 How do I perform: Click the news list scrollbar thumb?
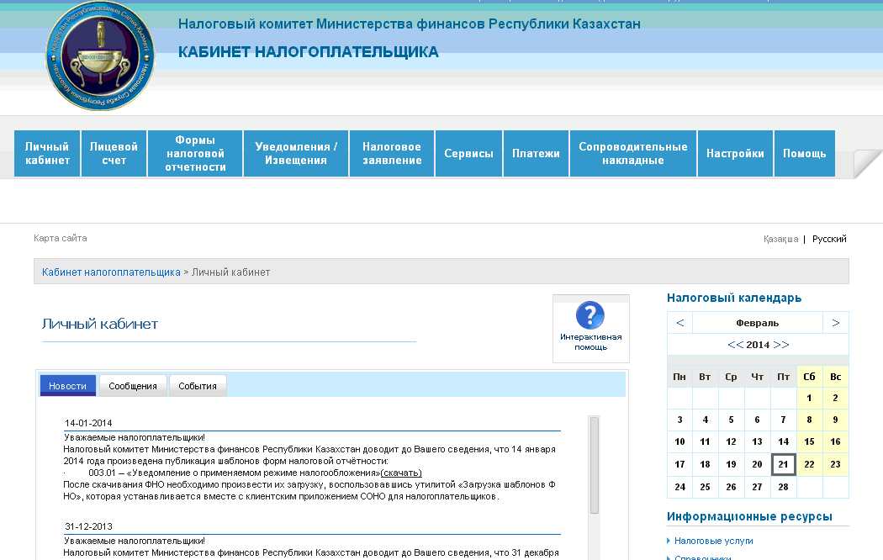point(595,464)
